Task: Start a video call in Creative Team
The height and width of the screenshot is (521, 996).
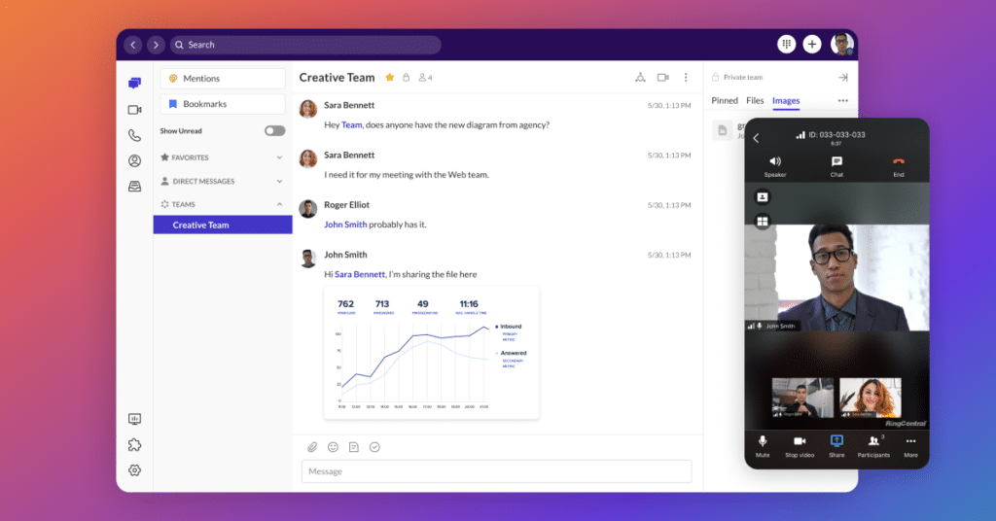Action: point(662,78)
